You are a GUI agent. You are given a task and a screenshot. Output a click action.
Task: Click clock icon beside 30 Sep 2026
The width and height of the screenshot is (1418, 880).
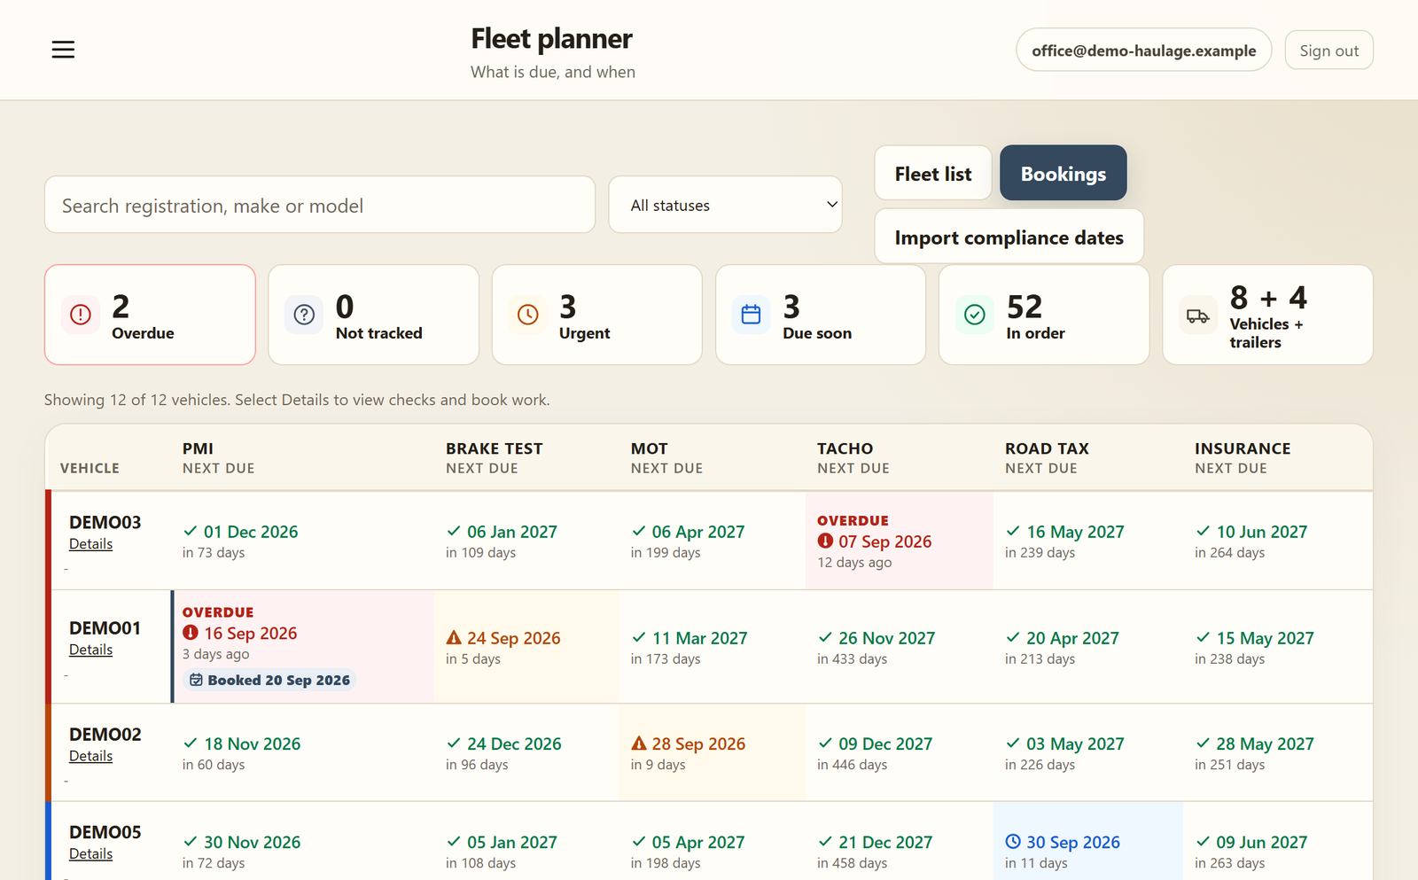point(1013,841)
